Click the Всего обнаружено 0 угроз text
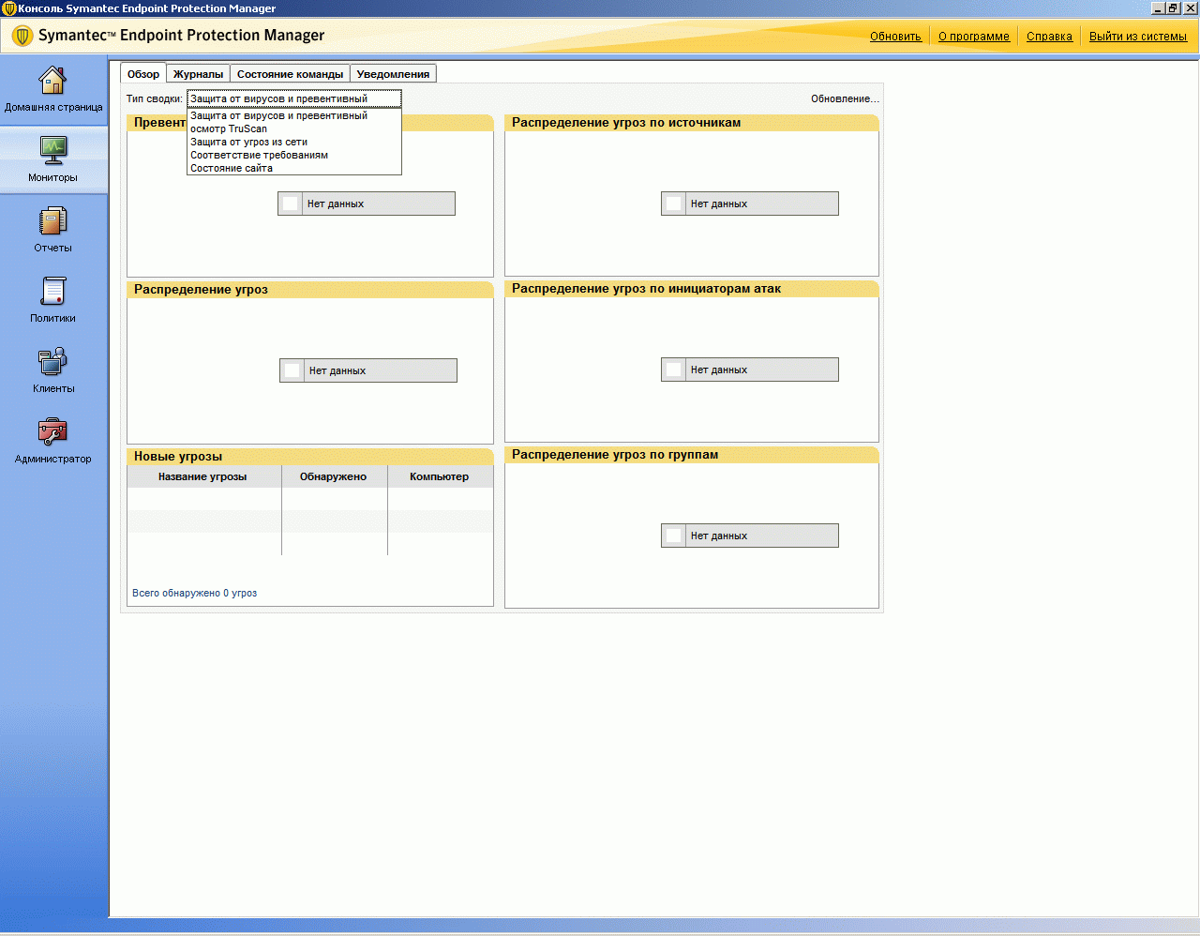This screenshot has width=1200, height=936. (x=194, y=593)
